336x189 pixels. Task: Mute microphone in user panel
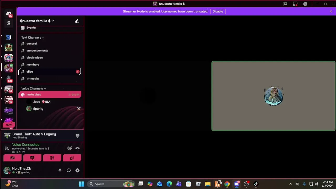click(60, 170)
